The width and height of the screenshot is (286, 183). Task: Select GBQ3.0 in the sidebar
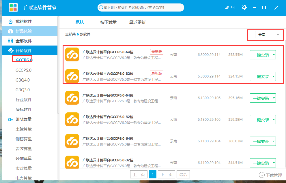coord(23,90)
